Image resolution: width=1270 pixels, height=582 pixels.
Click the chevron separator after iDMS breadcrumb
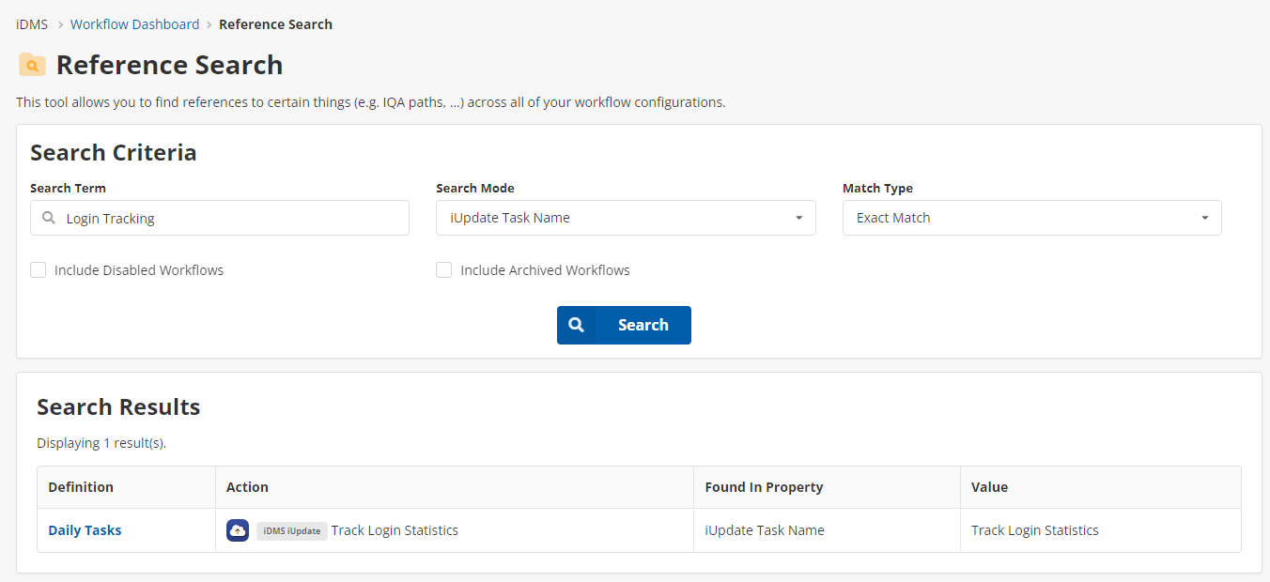[60, 24]
